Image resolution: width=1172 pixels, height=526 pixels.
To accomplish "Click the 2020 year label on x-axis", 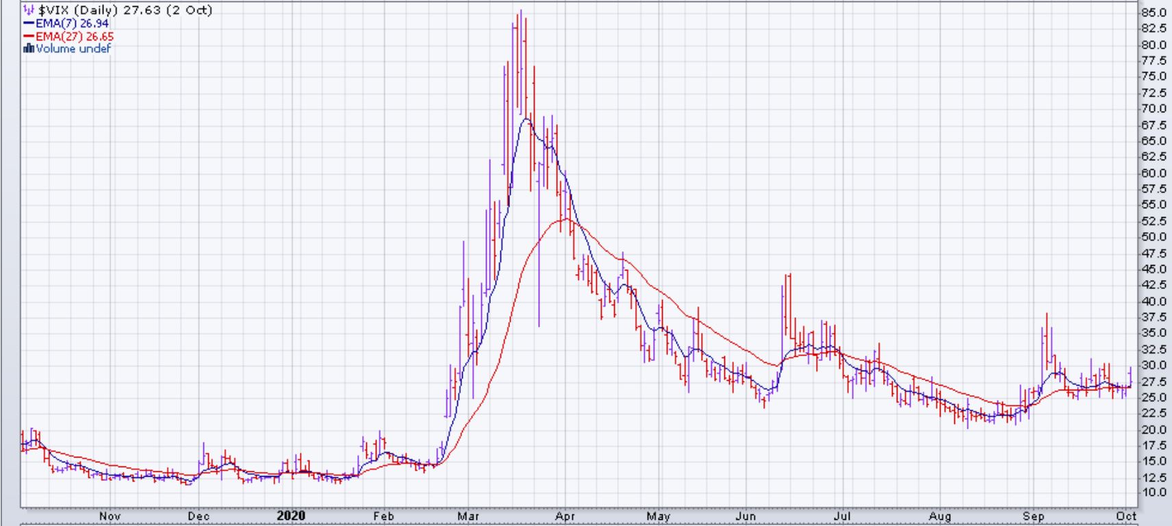I will point(292,516).
